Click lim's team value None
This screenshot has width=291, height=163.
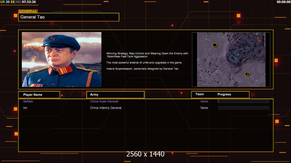click(x=204, y=108)
